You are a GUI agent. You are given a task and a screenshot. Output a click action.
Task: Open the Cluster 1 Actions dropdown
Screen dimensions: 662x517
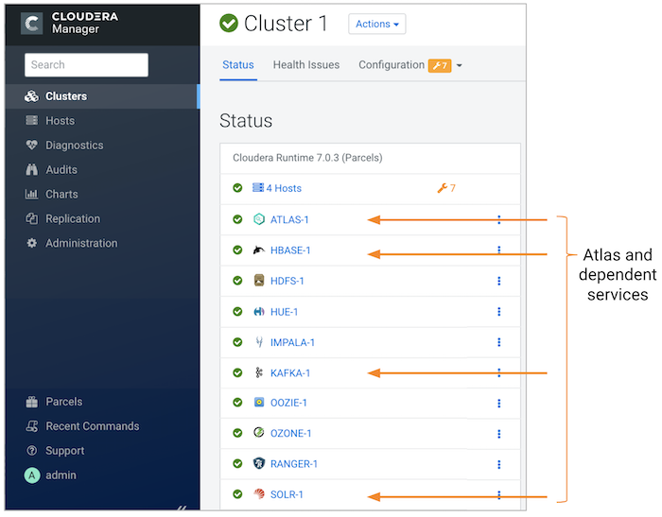tap(376, 24)
